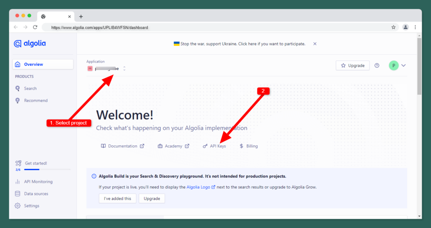Expand the Application selector dropdown
The image size is (431, 228).
coord(124,68)
